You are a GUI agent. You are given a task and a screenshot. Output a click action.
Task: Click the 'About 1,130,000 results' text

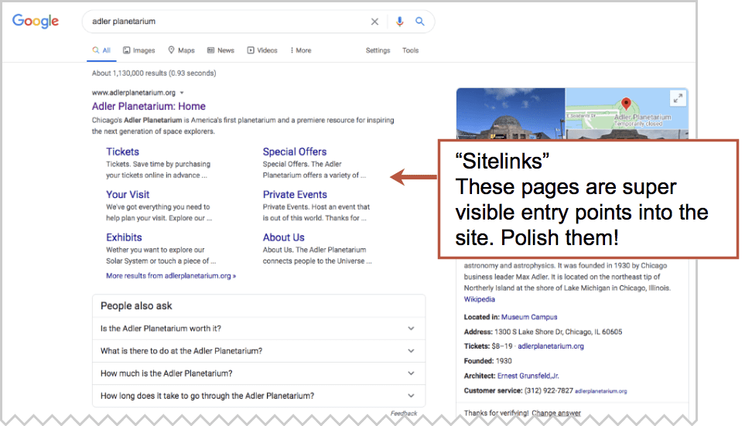(x=154, y=73)
